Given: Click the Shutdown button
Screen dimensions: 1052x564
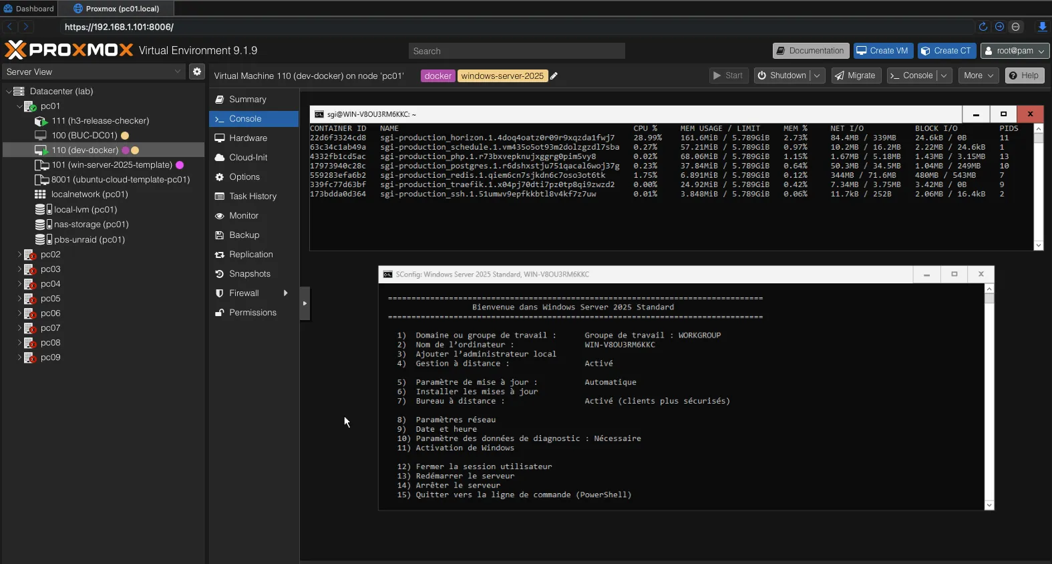Looking at the screenshot, I should [x=782, y=76].
